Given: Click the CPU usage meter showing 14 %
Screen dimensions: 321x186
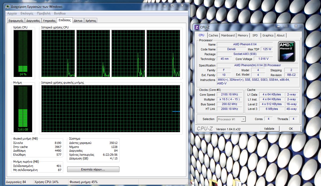Looking at the screenshot, I should [23, 53].
